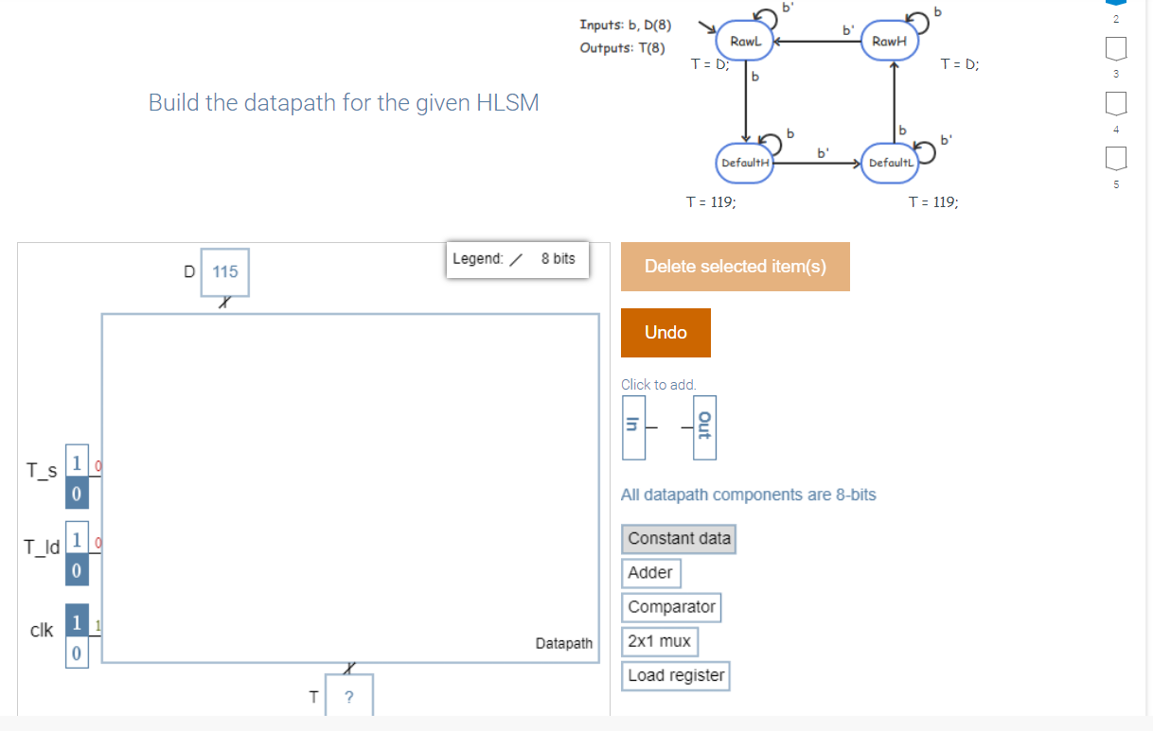Image resolution: width=1153 pixels, height=731 pixels.
Task: Add an Adder component
Action: [x=650, y=573]
